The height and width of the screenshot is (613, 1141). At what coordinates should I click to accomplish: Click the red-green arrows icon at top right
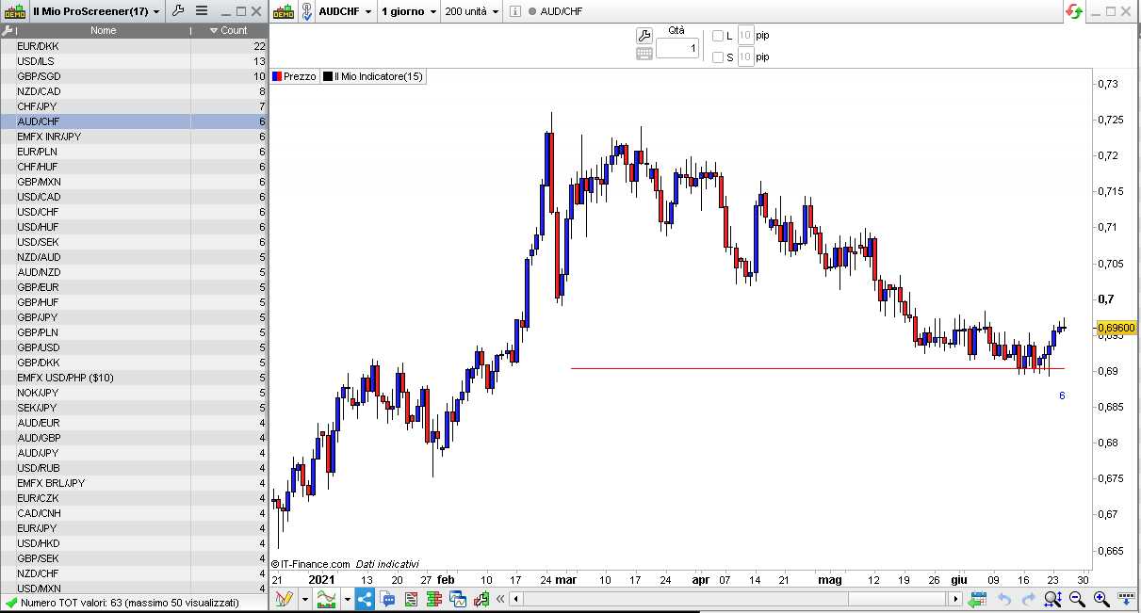1074,11
